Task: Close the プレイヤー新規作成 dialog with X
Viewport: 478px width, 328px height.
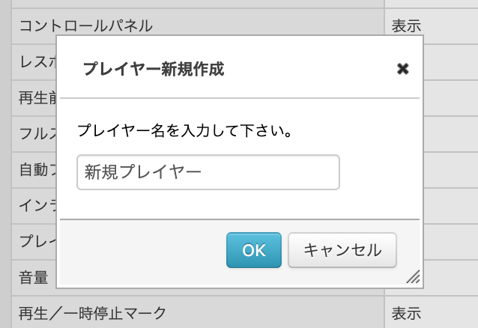Action: click(402, 69)
